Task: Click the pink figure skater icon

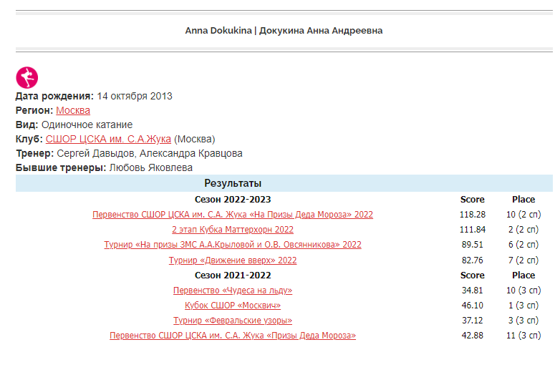Action: pyautogui.click(x=27, y=77)
